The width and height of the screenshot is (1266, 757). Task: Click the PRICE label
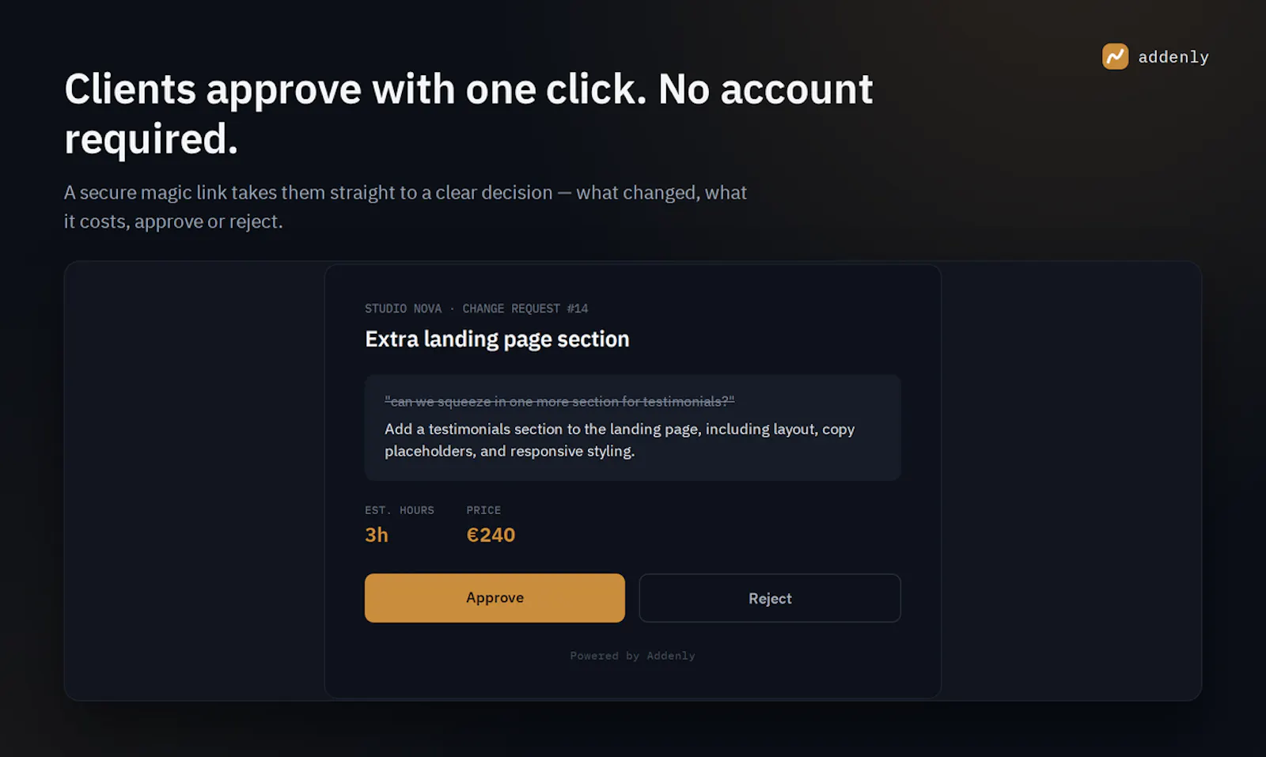tap(483, 510)
